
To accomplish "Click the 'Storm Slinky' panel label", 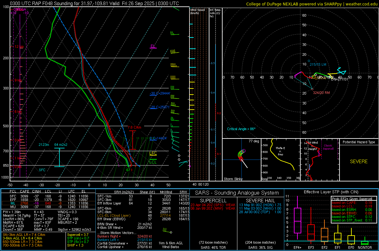I will [x=233, y=179].
